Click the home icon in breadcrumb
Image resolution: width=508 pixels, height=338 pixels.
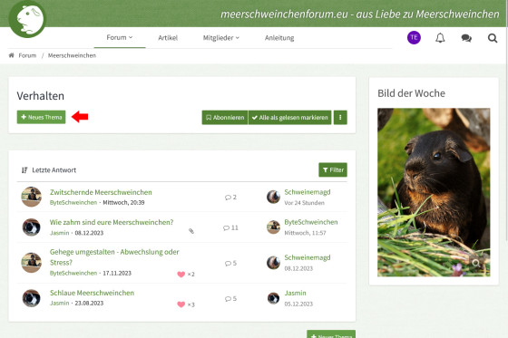(11, 55)
